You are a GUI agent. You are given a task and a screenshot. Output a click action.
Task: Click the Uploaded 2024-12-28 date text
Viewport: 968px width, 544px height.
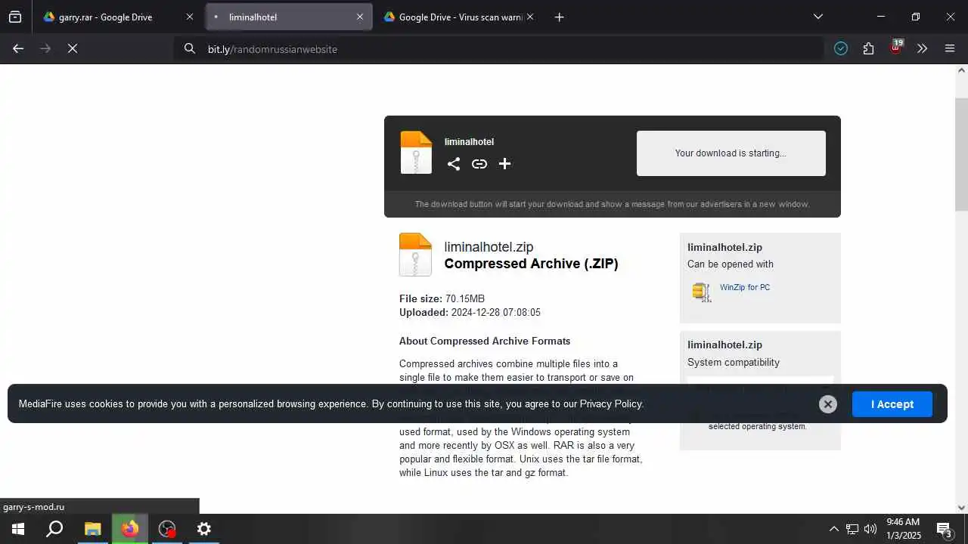[x=470, y=312]
